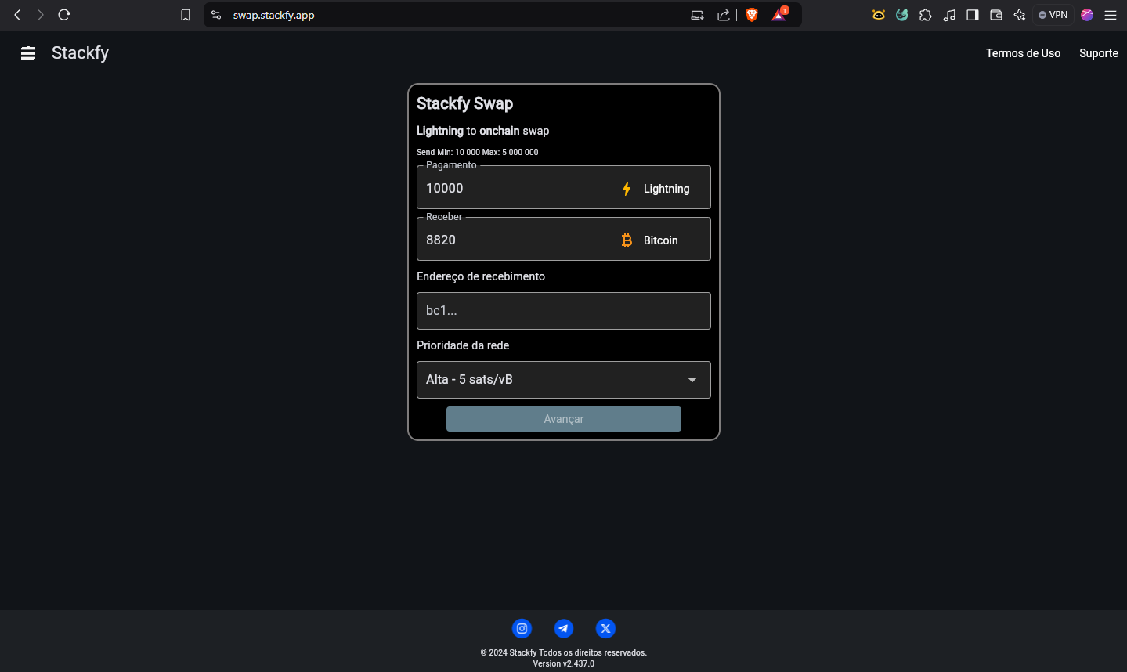Open Brave Rewards triangle icon
Screen dimensions: 1127x672
(x=779, y=15)
